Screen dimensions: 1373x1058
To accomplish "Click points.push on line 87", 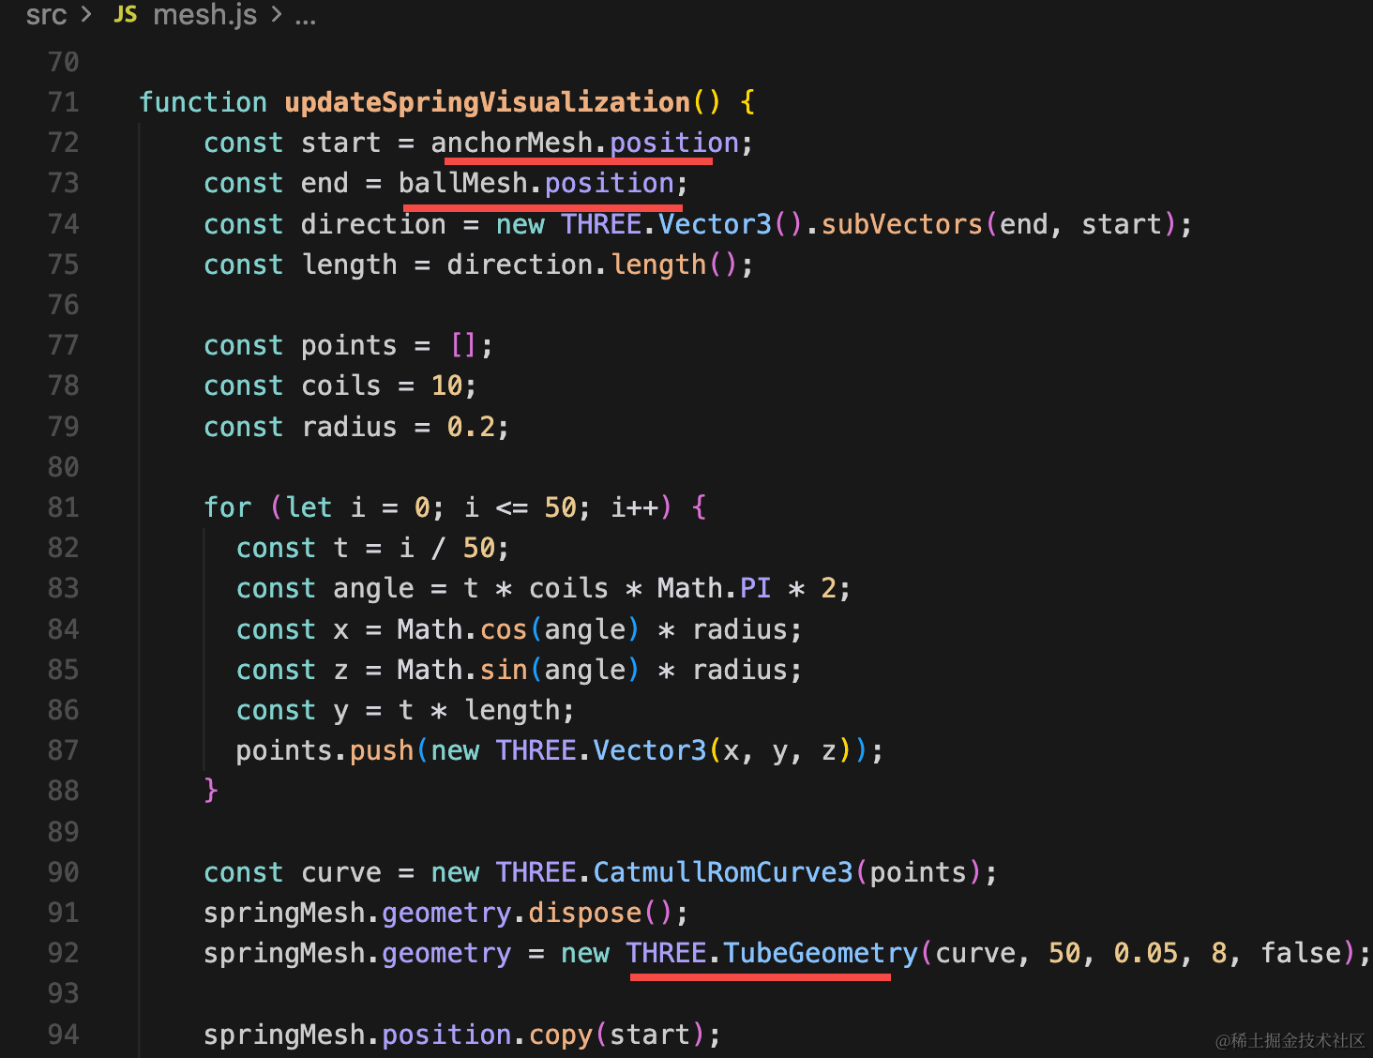I will click(324, 750).
